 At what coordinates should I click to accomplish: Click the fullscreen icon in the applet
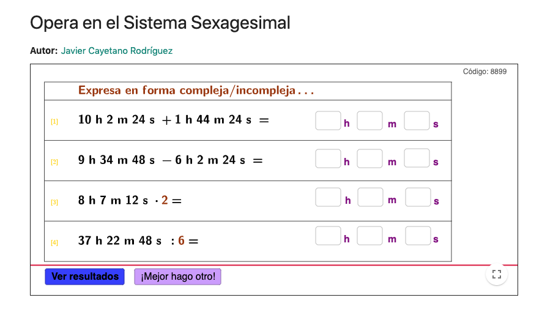(497, 274)
